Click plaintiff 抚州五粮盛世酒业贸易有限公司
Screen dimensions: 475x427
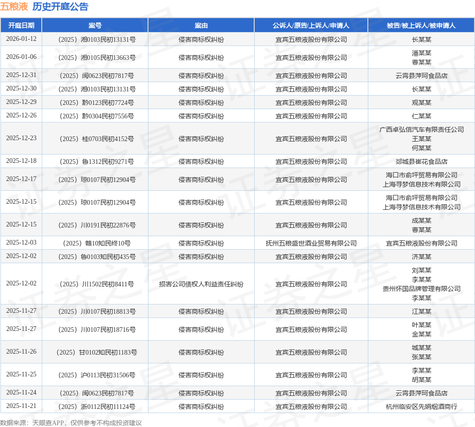click(311, 243)
